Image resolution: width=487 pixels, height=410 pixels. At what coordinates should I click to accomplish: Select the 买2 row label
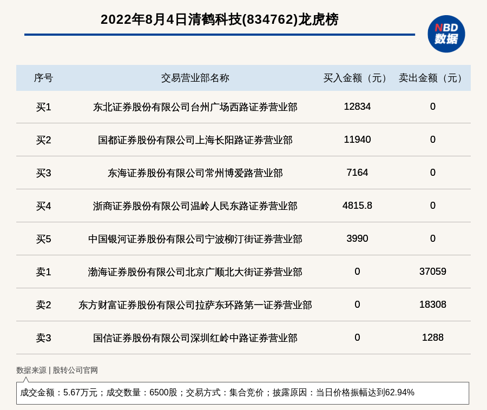tap(43, 140)
